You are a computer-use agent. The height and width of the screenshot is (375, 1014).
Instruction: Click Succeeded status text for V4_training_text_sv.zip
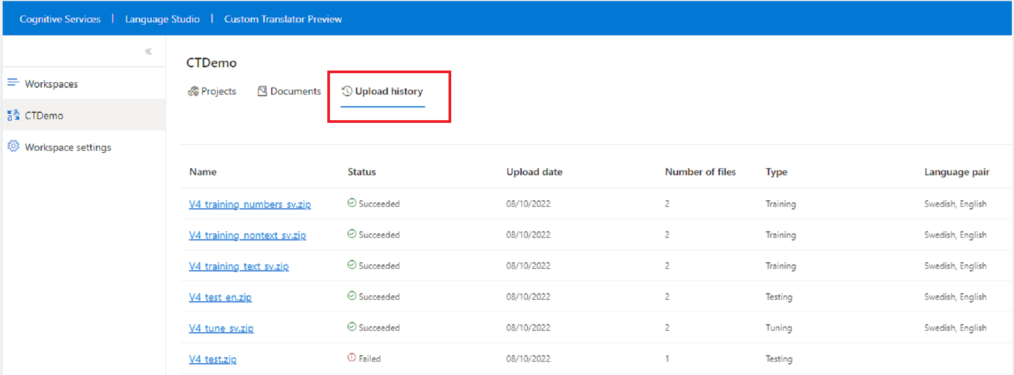(379, 265)
